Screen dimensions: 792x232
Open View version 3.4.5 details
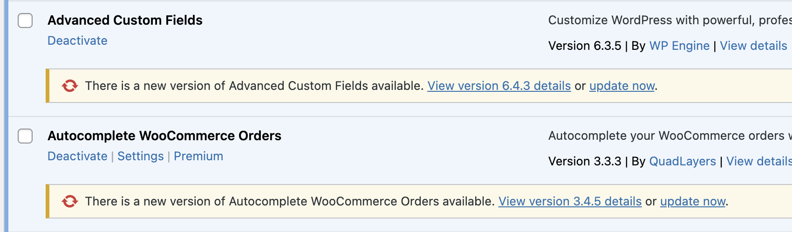(570, 201)
